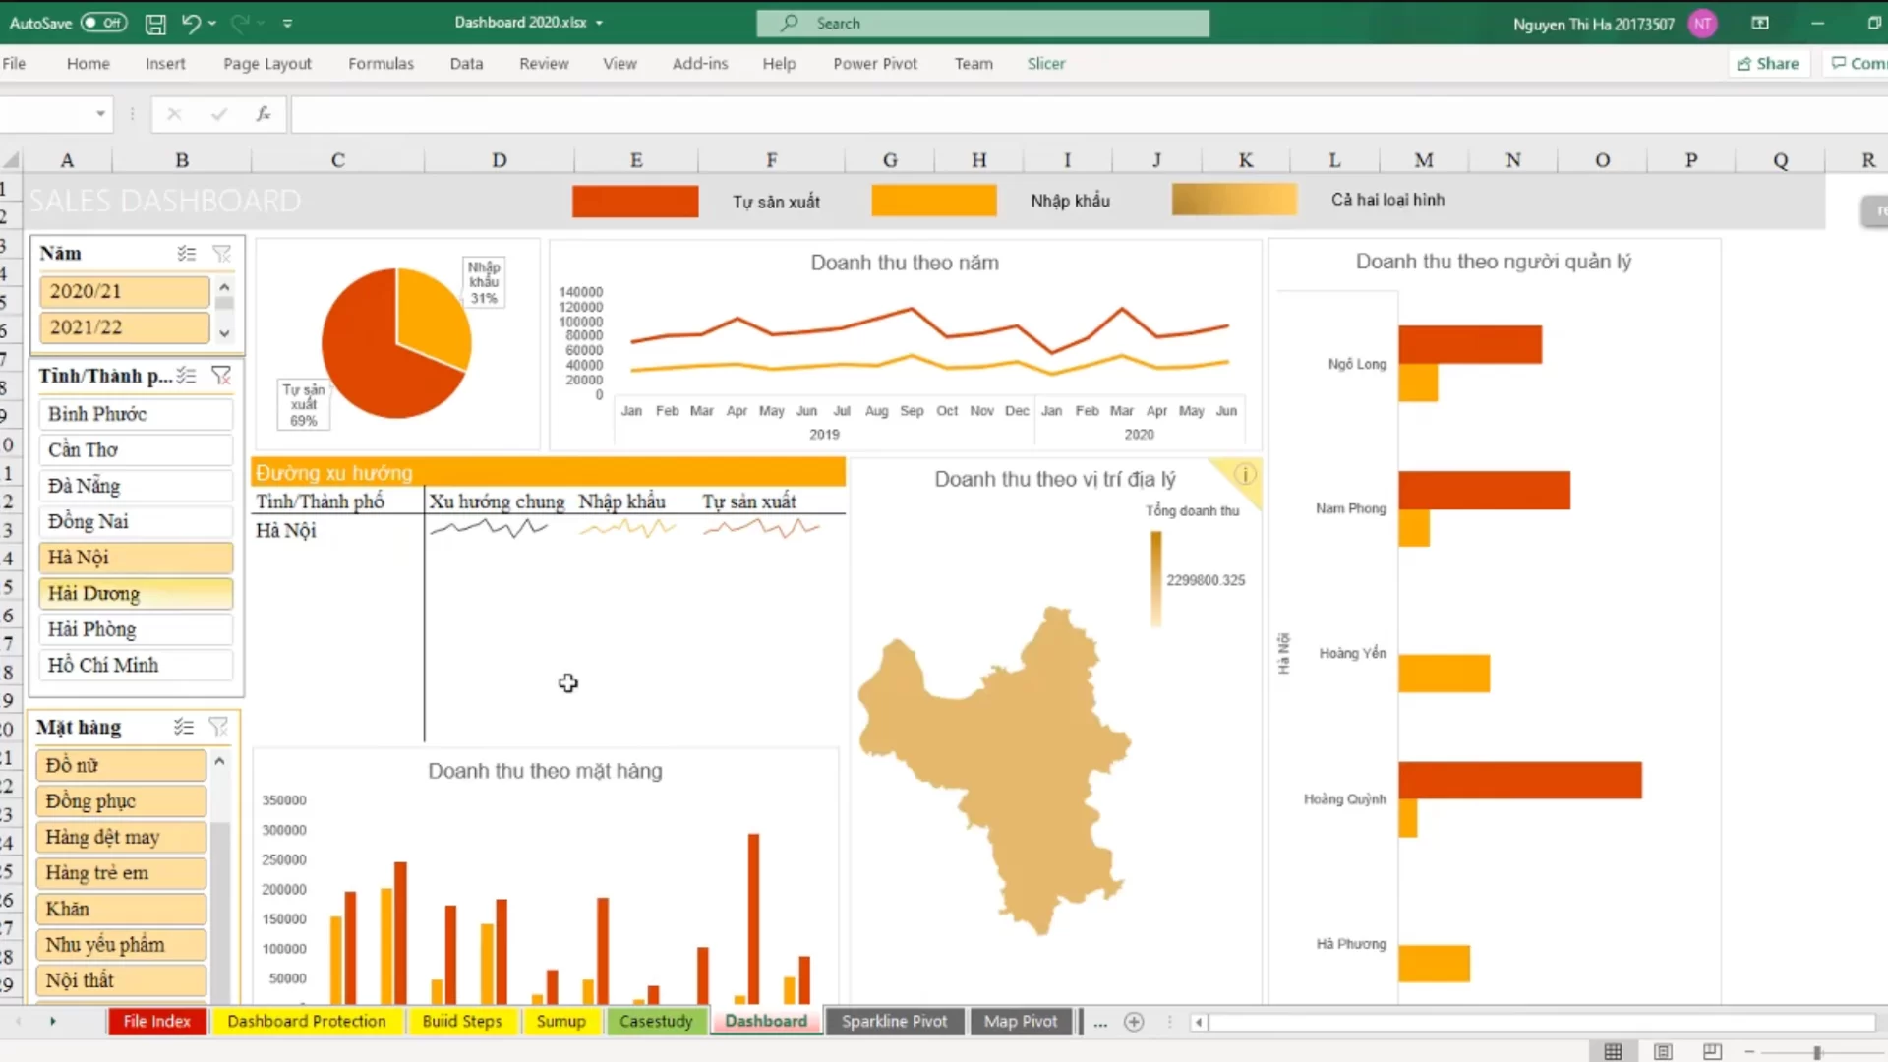Viewport: 1888px width, 1062px height.
Task: Open the Quick Access Toolbar customize dropdown
Action: (287, 23)
